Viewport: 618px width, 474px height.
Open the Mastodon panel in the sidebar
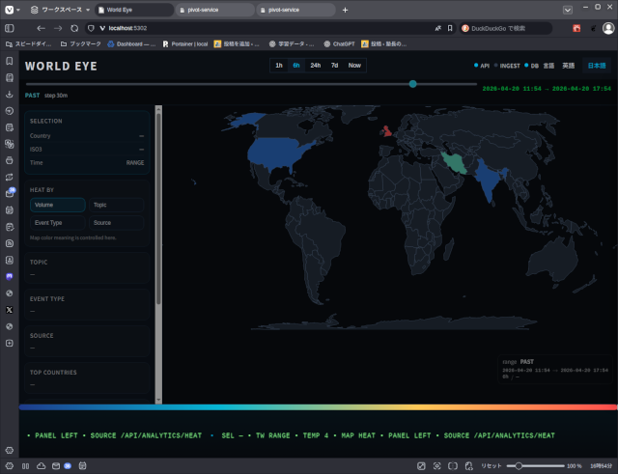pos(10,276)
